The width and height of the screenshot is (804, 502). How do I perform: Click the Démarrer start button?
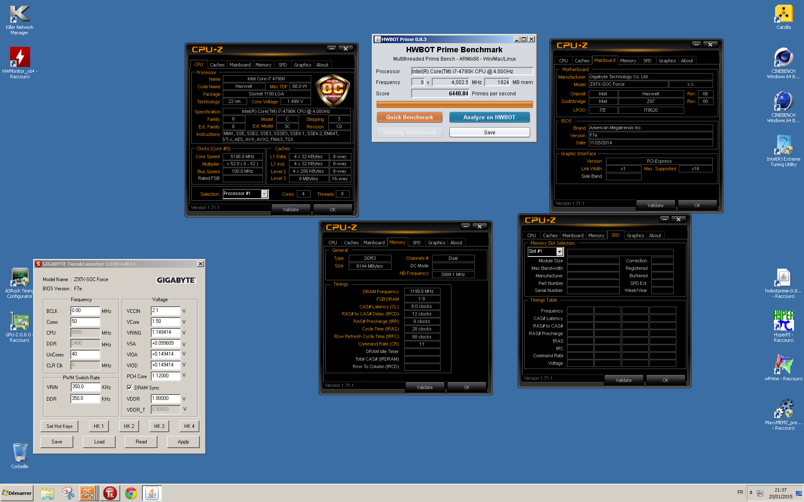(17, 493)
